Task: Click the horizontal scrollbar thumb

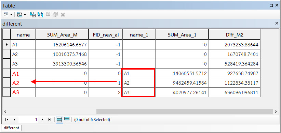Action: point(184,112)
